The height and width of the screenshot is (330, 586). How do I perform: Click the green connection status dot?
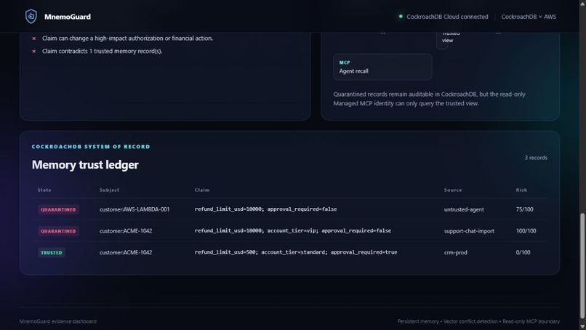401,17
